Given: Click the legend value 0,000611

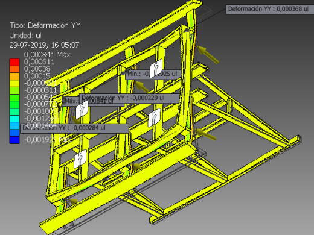Looking at the screenshot, I should coord(39,61).
